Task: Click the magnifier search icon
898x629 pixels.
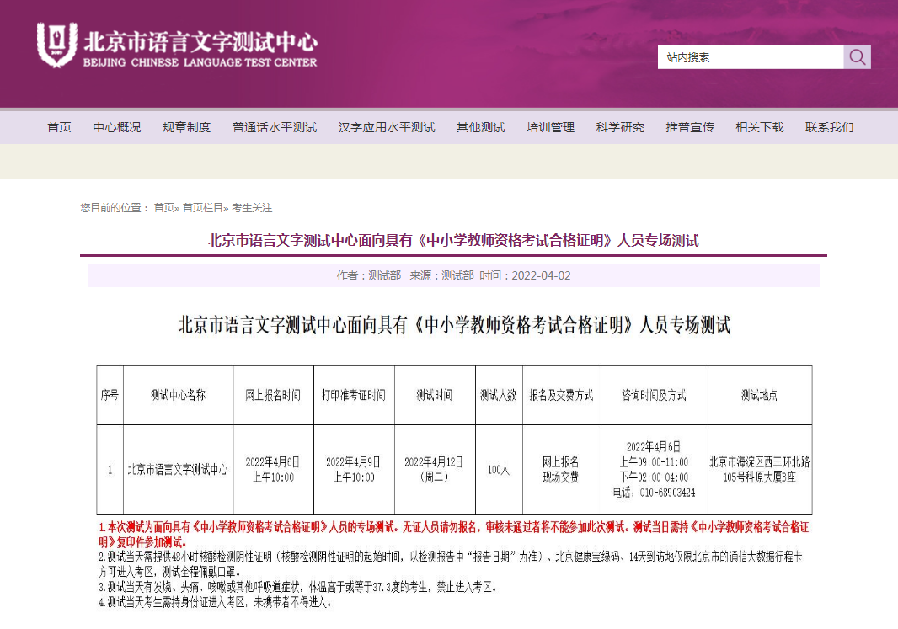Action: coord(857,57)
